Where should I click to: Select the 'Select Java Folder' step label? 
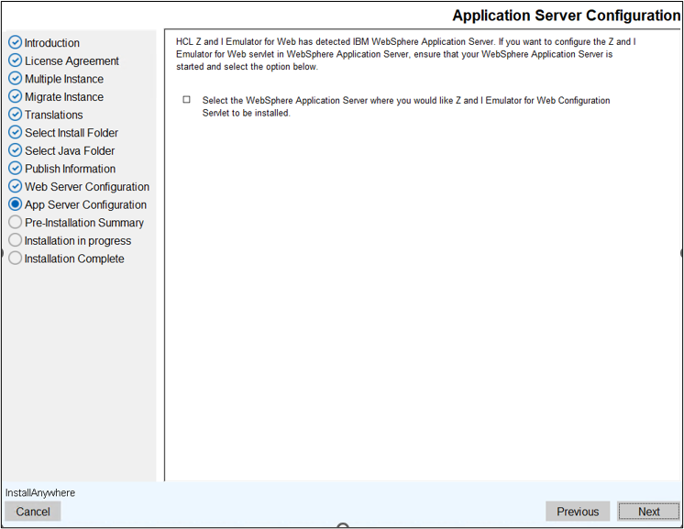(x=70, y=151)
